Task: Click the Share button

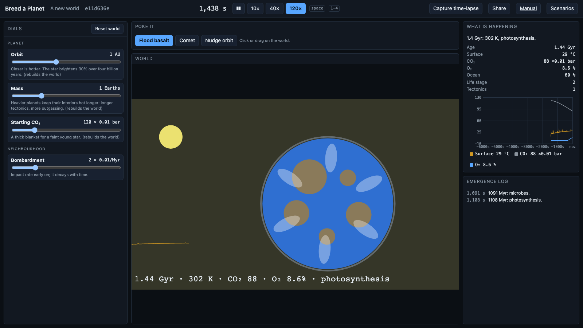Action: [499, 8]
